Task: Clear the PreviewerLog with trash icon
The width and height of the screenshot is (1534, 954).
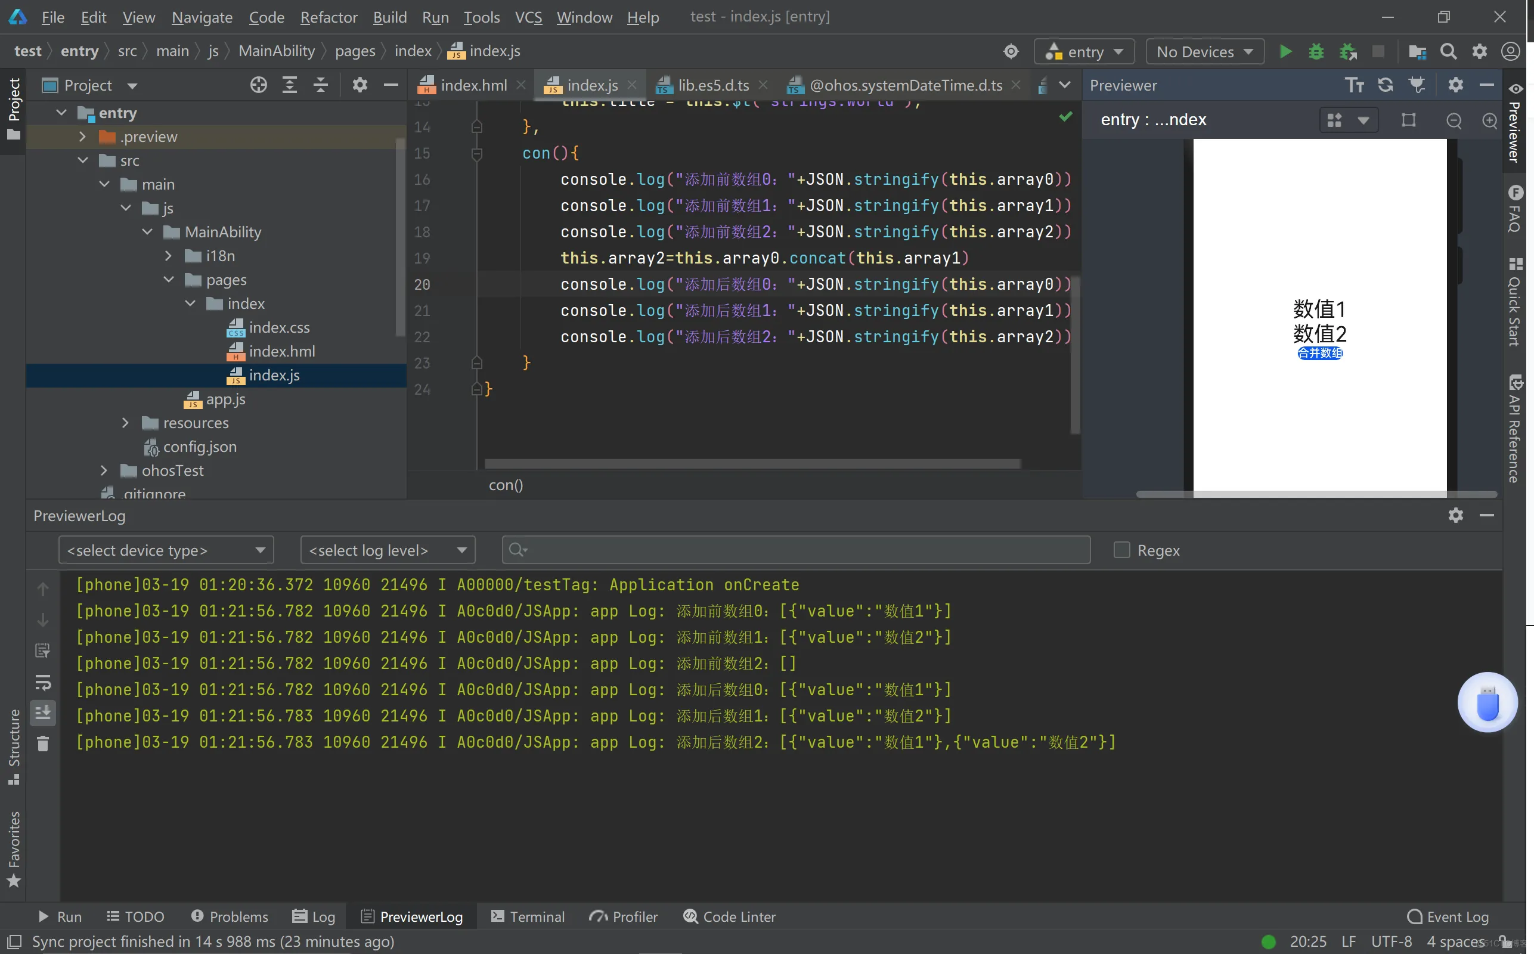Action: 43,744
